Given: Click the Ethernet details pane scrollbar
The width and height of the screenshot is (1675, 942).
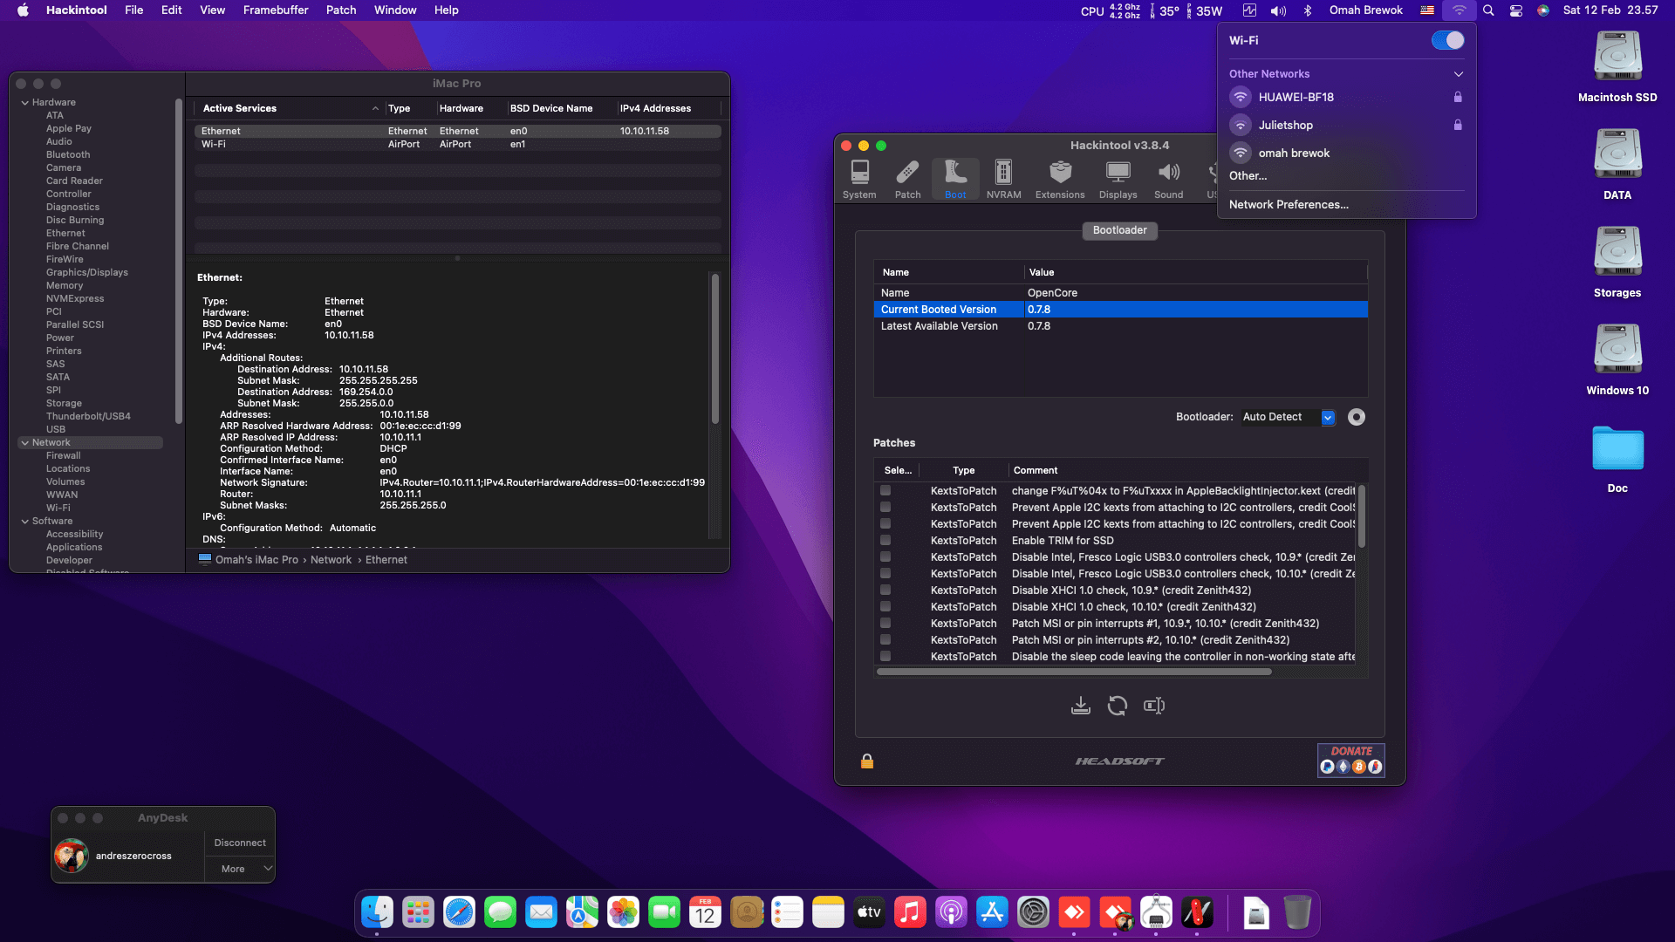Looking at the screenshot, I should (x=714, y=349).
